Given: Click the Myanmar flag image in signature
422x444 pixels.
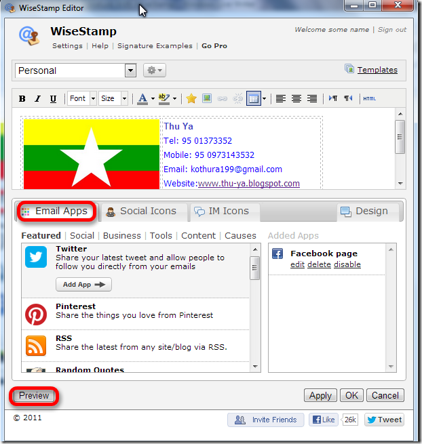Looking at the screenshot, I should pos(92,154).
